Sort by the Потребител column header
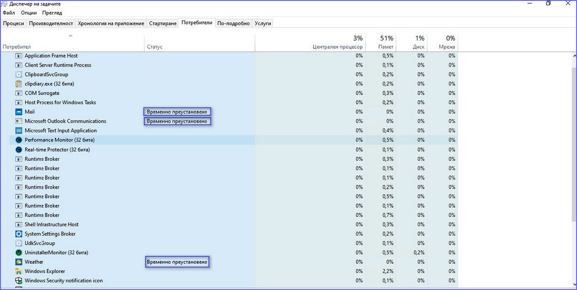577x290 pixels. (72, 42)
